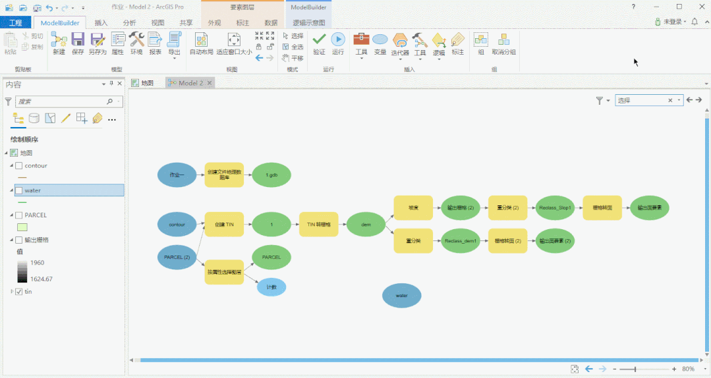The width and height of the screenshot is (711, 378).
Task: Switch Contents to List By Labeling
Action: [x=97, y=119]
